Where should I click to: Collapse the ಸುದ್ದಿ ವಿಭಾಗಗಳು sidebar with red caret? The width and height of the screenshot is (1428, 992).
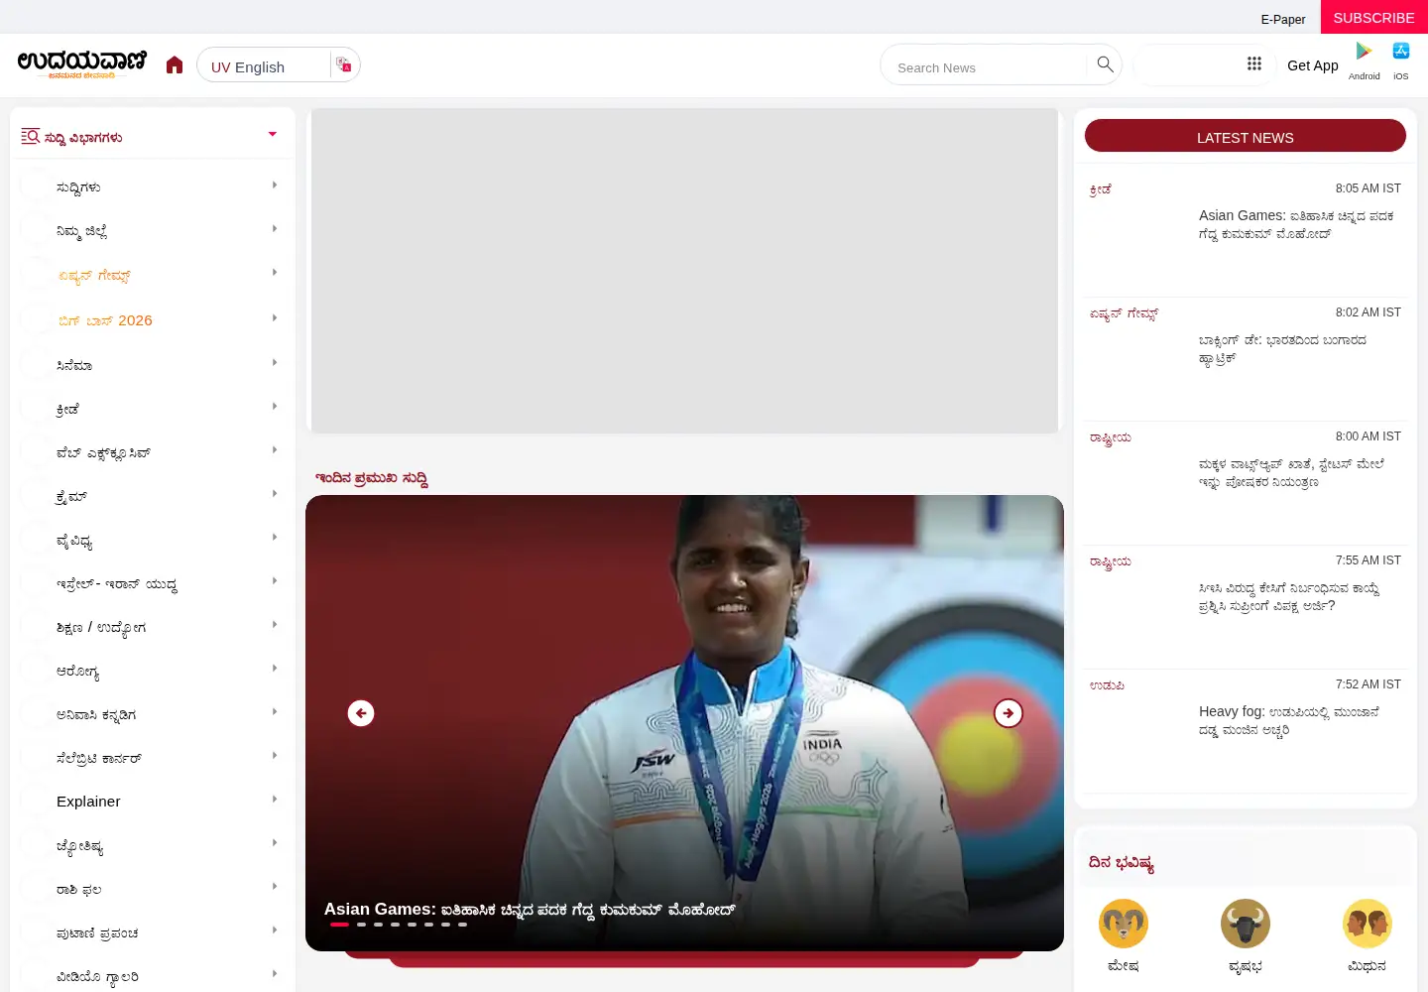273,134
